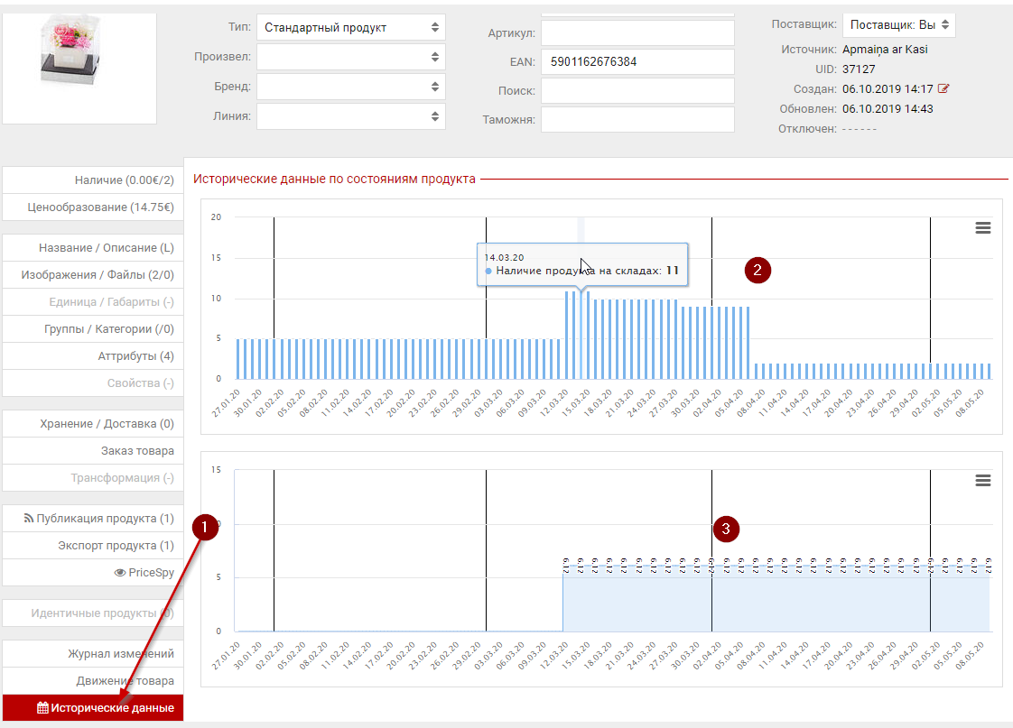Click the product flower box thumbnail
The height and width of the screenshot is (728, 1013).
click(79, 68)
